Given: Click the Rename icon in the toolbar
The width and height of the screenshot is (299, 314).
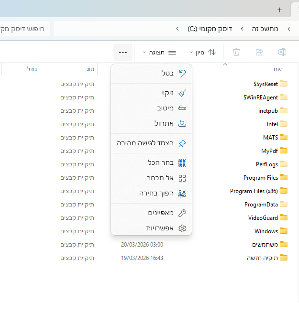Looking at the screenshot, I should click(282, 52).
